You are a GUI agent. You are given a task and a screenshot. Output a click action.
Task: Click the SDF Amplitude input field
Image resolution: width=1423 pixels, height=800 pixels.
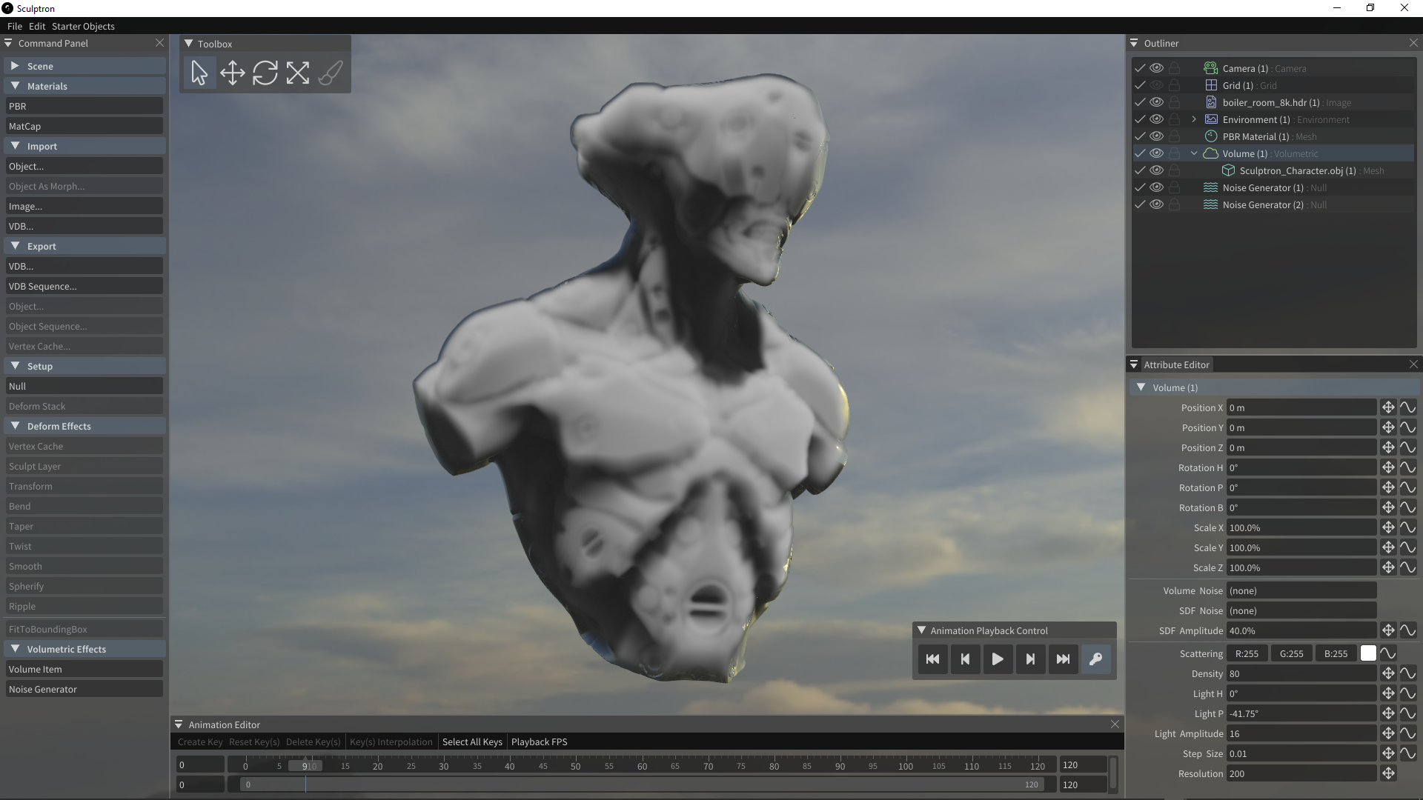[x=1301, y=630]
